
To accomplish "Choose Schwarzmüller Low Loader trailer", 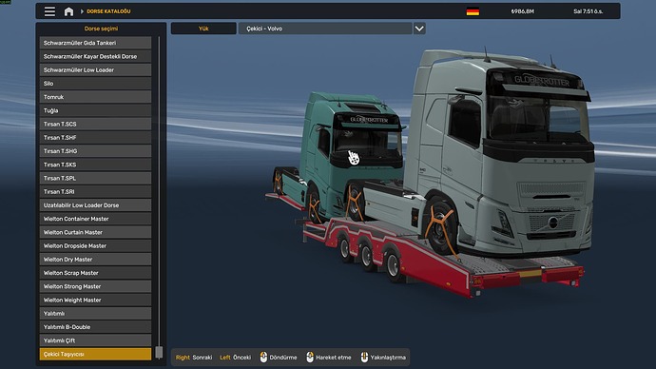I will click(x=95, y=69).
